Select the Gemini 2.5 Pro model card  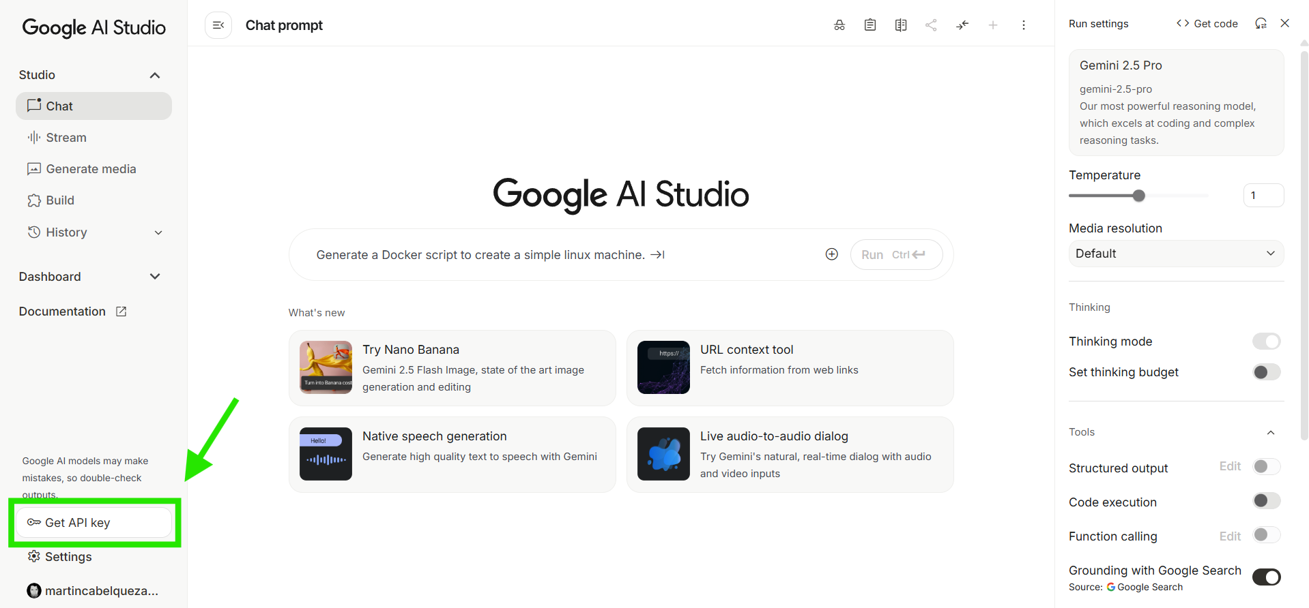pyautogui.click(x=1176, y=103)
